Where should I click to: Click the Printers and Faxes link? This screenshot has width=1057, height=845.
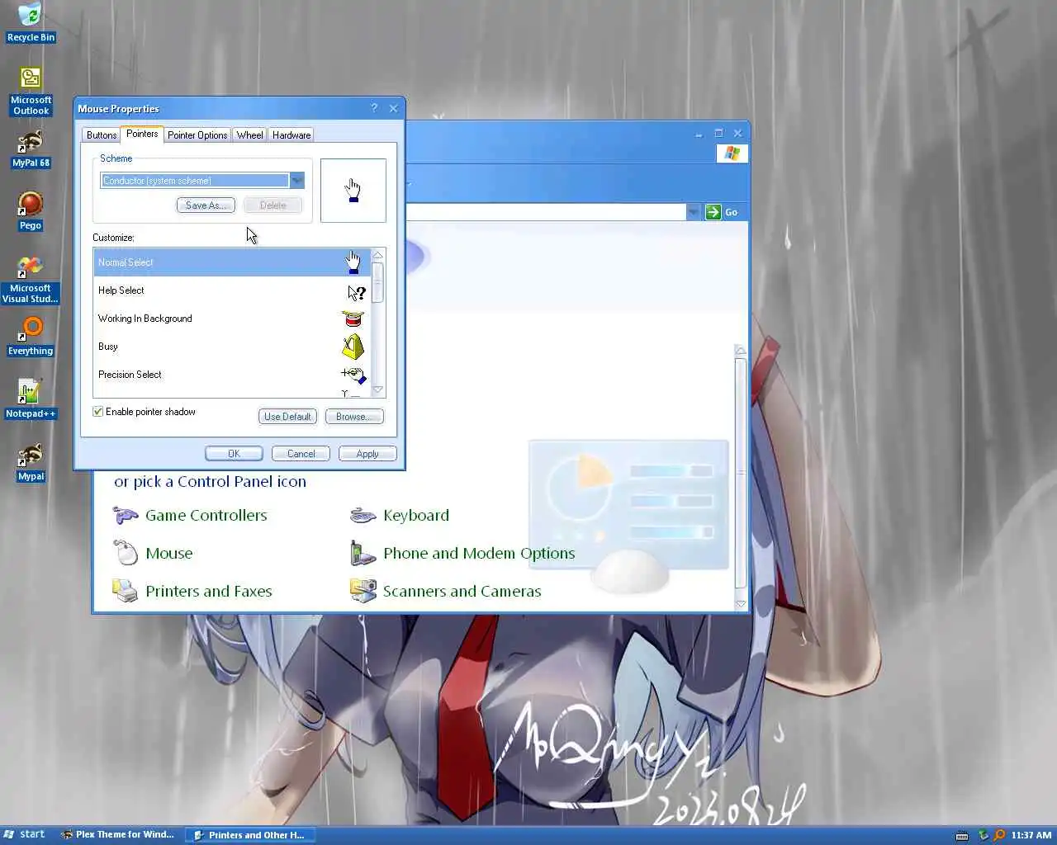click(209, 592)
